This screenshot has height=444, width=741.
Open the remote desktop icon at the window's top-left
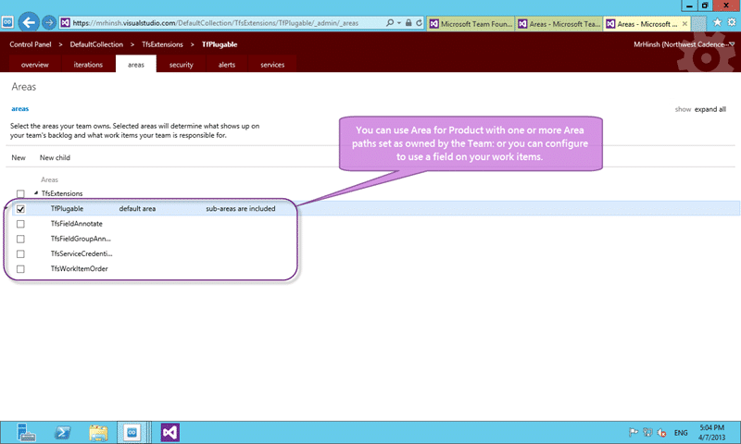coord(7,21)
